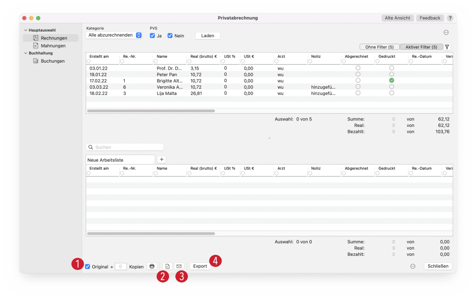Click into the Suchen search field

pos(125,147)
